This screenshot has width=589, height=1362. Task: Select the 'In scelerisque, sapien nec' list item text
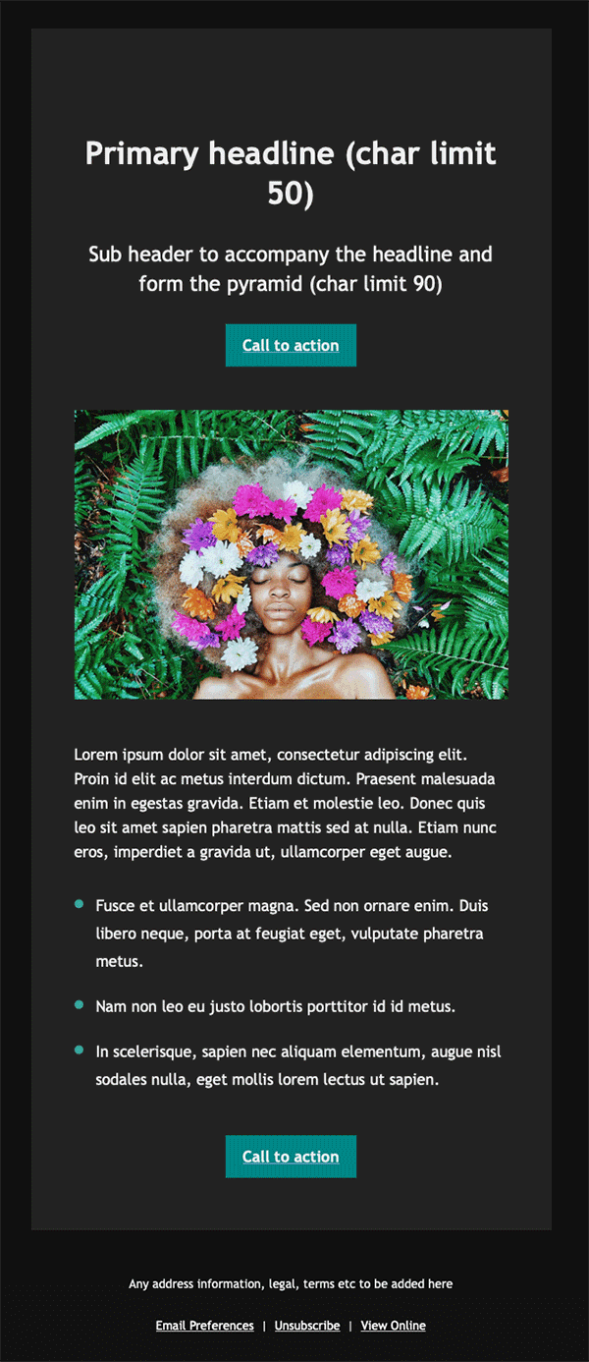click(298, 1066)
